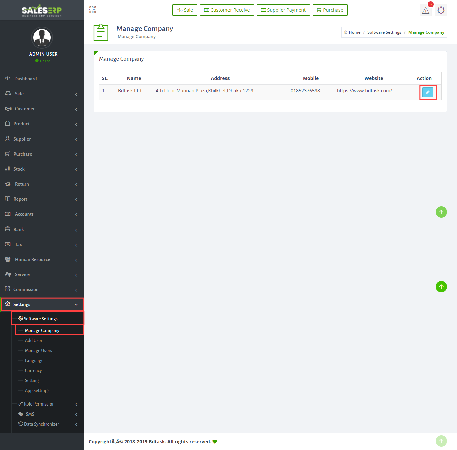Viewport: 457px width, 450px height.
Task: Click the SalesERP logo
Action: [42, 10]
